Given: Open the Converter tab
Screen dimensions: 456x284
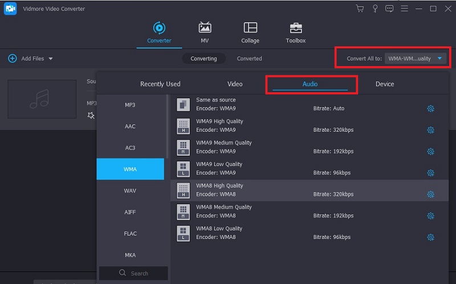Looking at the screenshot, I should coord(159,33).
